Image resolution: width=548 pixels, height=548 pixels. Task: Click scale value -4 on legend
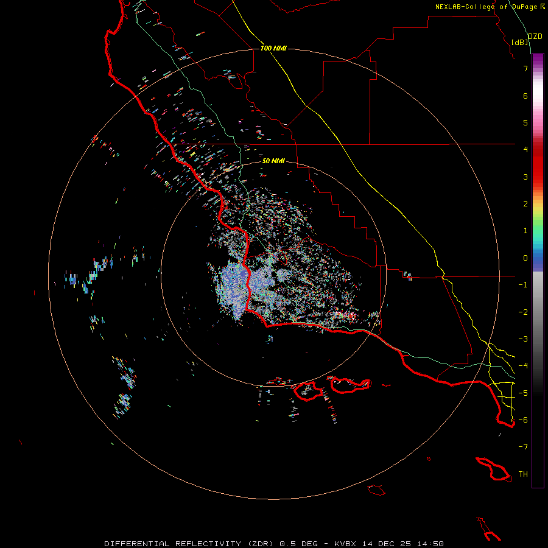click(523, 366)
